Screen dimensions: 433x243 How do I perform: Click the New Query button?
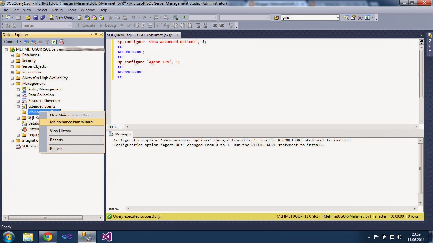pyautogui.click(x=61, y=17)
